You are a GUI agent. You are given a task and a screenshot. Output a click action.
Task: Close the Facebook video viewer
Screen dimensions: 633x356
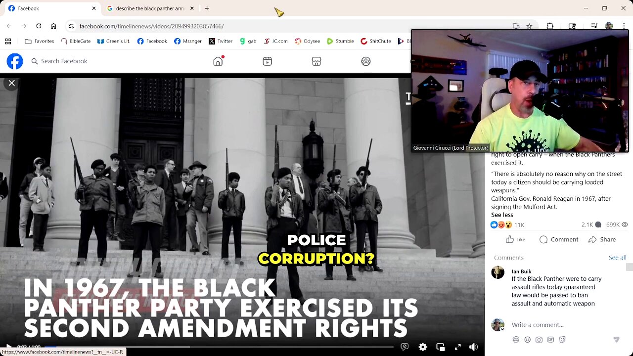12,83
